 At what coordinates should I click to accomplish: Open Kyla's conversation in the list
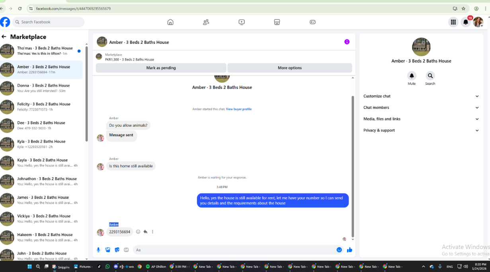tap(41, 144)
